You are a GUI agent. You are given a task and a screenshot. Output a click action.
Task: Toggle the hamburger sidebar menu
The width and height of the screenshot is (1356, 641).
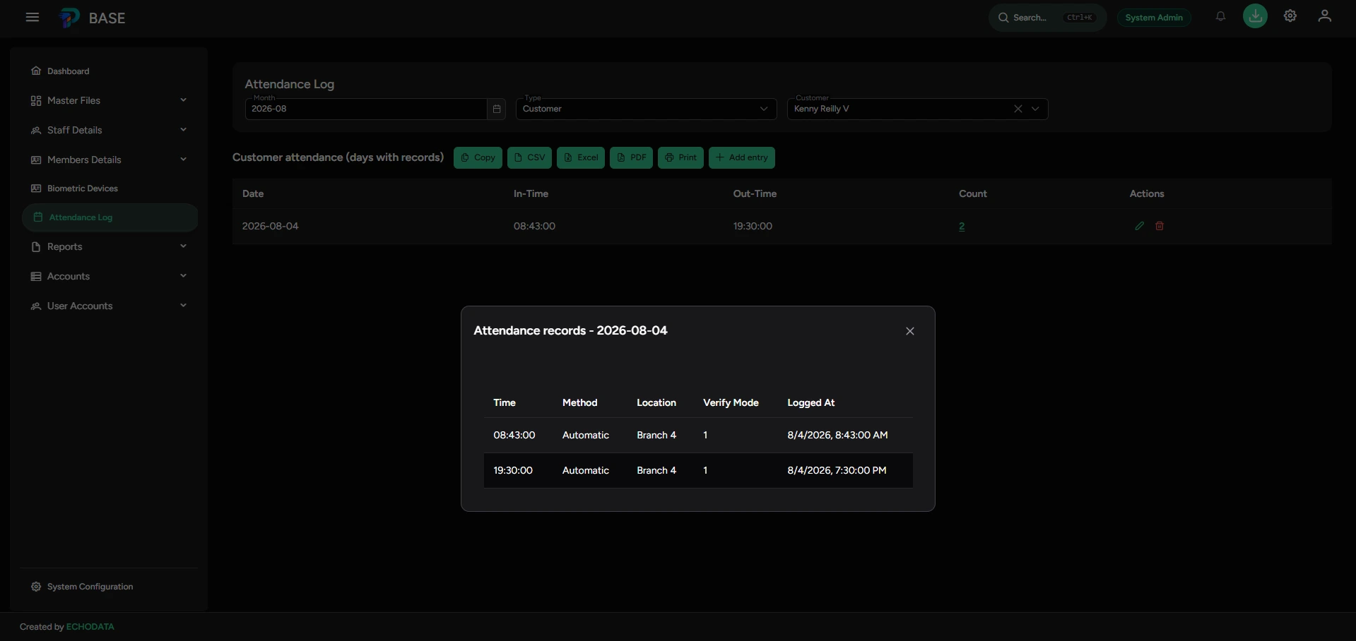pos(33,18)
